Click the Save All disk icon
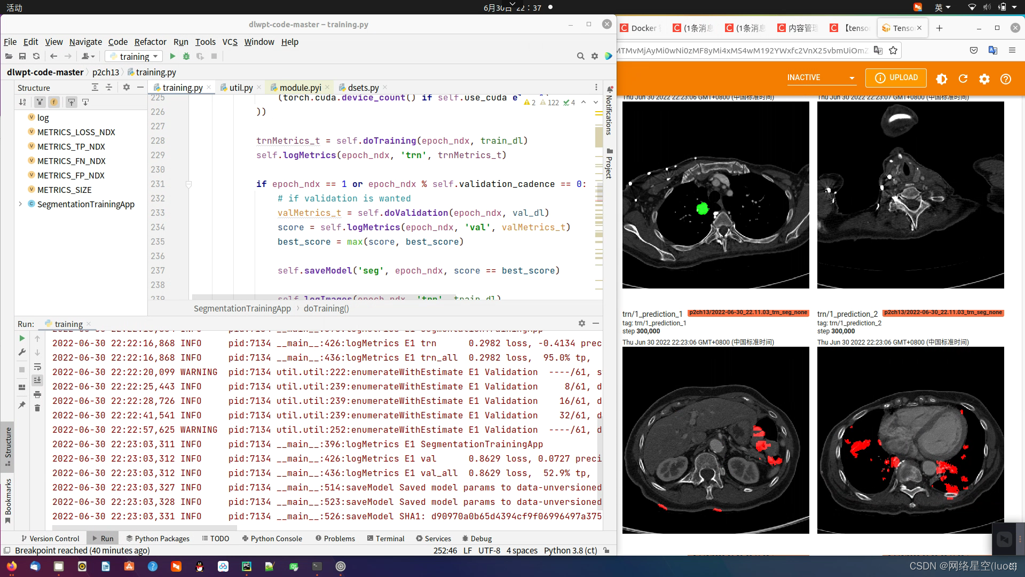This screenshot has width=1025, height=577. 22,56
